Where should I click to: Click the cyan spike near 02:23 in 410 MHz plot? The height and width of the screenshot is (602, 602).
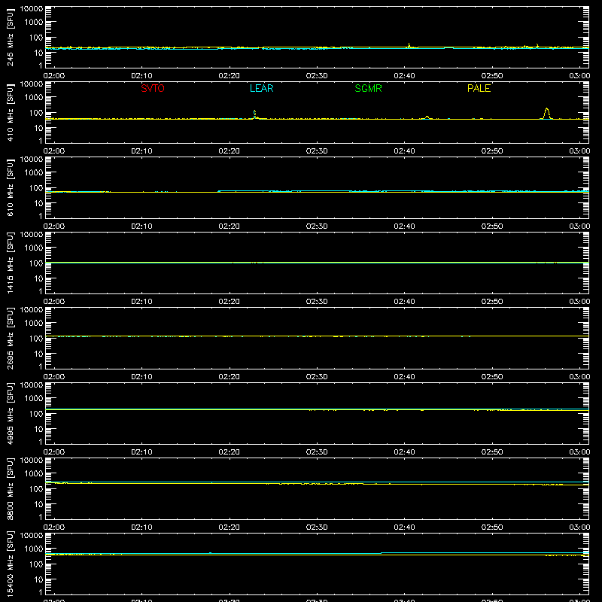point(254,114)
